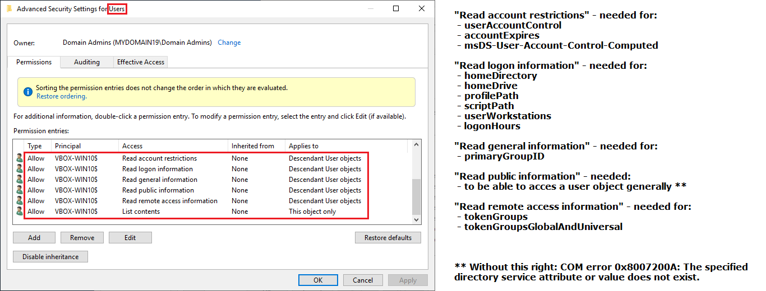Click Restore defaults button

(x=387, y=238)
